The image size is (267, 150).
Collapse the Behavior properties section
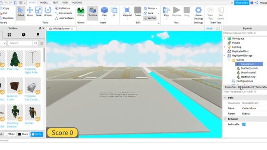(x=225, y=119)
